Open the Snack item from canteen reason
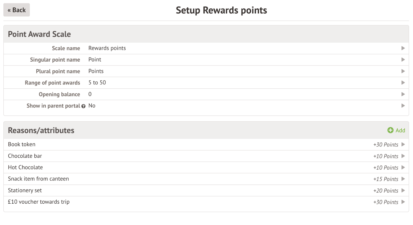413x225 pixels. [x=38, y=179]
